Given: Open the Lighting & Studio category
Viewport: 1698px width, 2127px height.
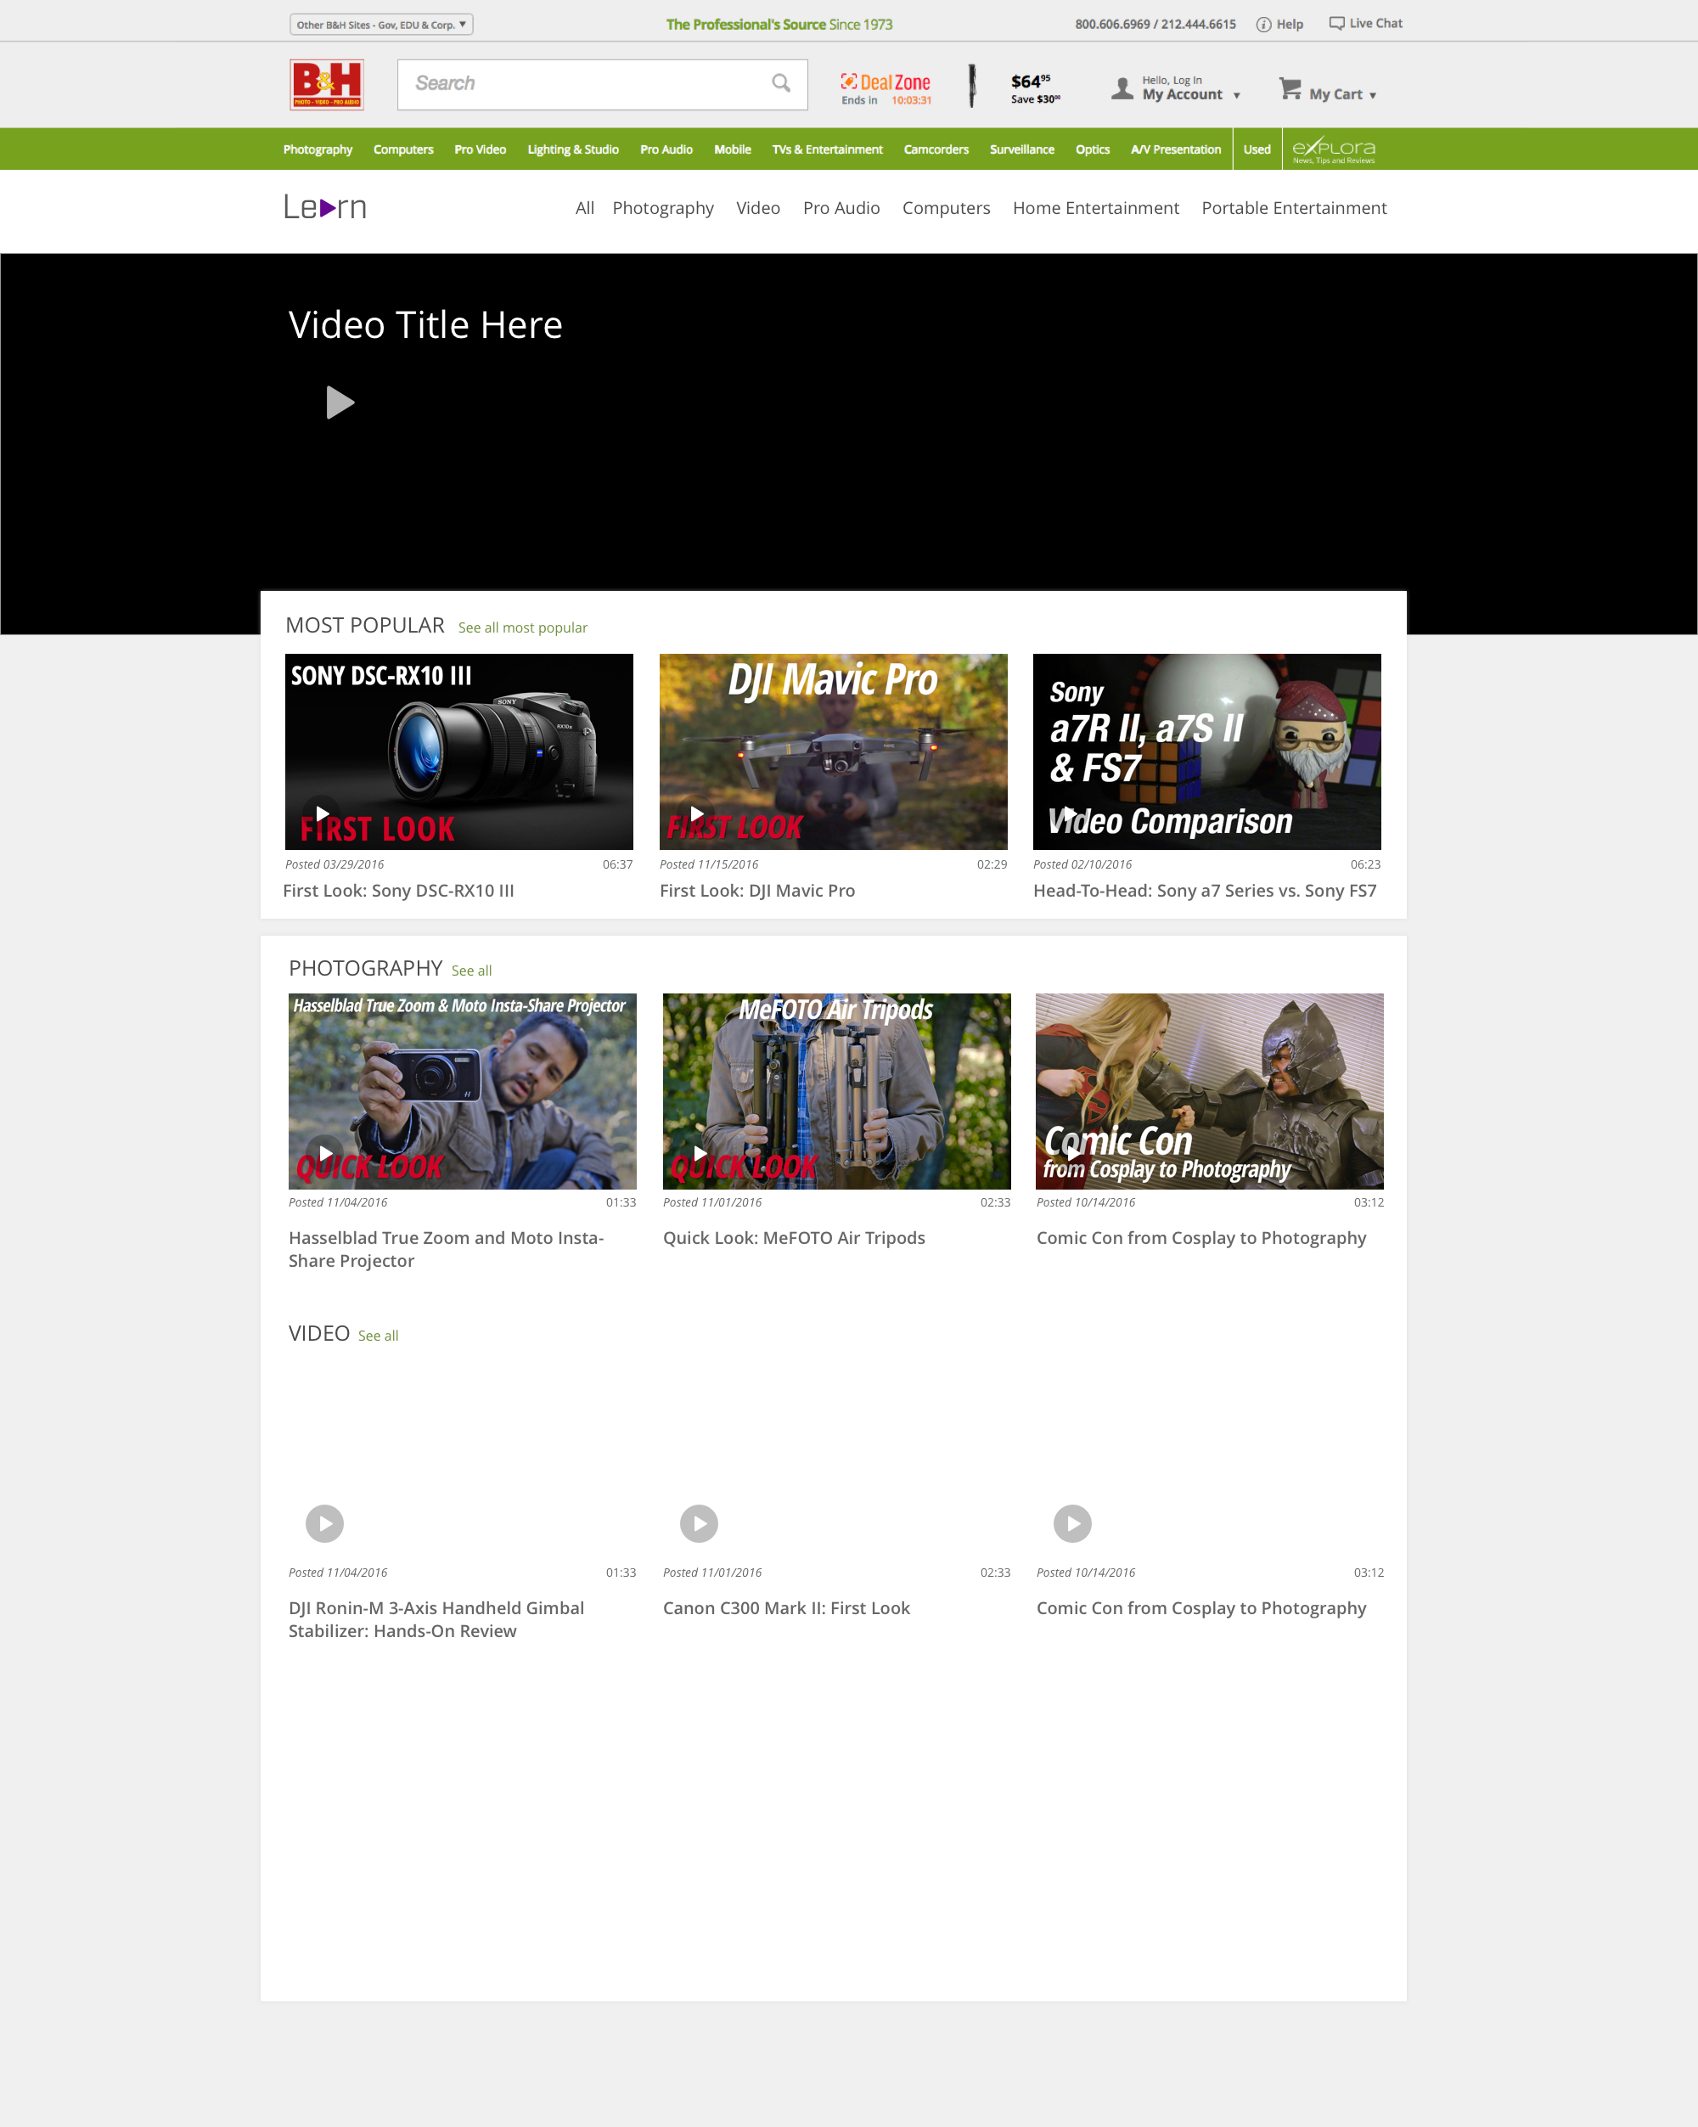Looking at the screenshot, I should tap(573, 150).
